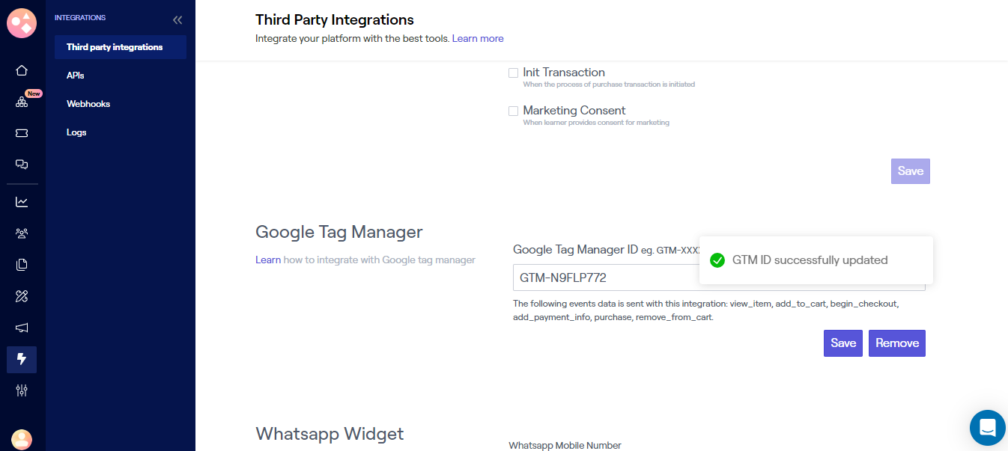Viewport: 1008px width, 451px height.
Task: Click the Home icon in sidebar
Action: tap(22, 70)
